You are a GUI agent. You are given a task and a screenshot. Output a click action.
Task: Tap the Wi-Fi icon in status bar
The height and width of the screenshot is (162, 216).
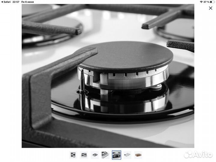point(201,2)
